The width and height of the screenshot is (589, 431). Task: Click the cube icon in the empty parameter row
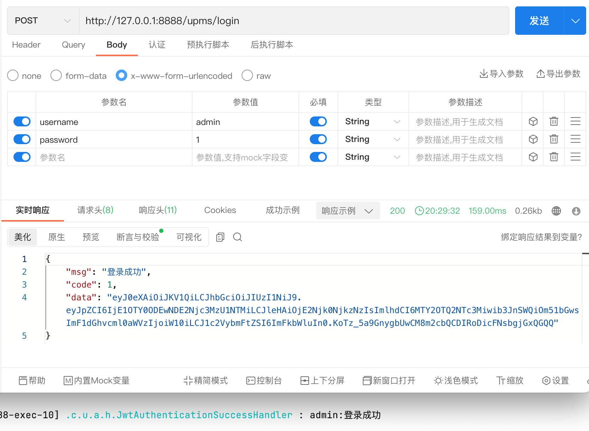coord(533,157)
